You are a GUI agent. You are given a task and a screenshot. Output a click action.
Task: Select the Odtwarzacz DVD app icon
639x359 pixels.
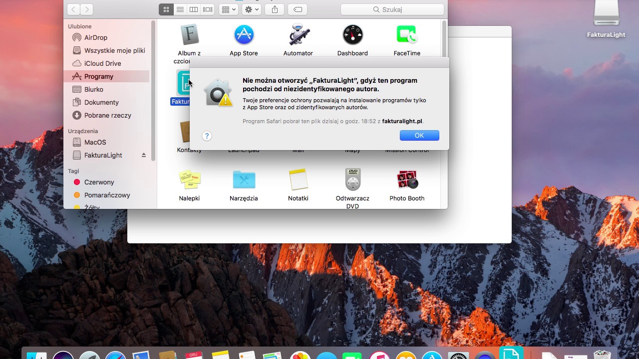(352, 179)
